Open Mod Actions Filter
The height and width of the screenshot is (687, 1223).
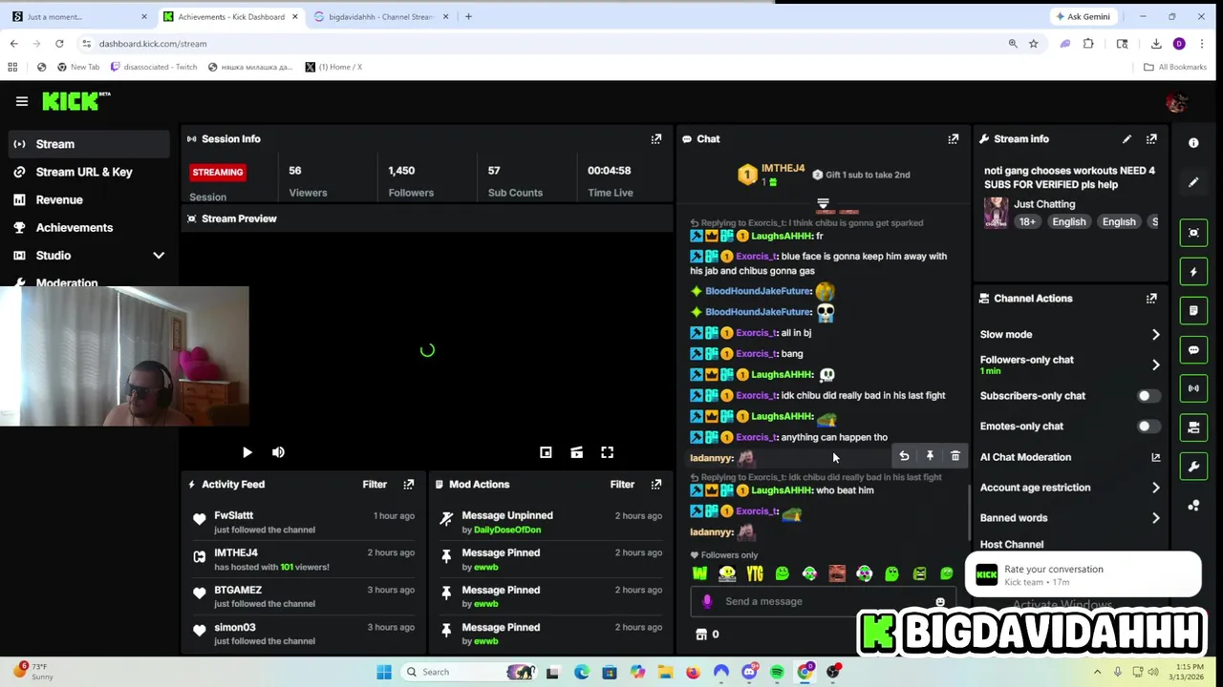pyautogui.click(x=622, y=485)
